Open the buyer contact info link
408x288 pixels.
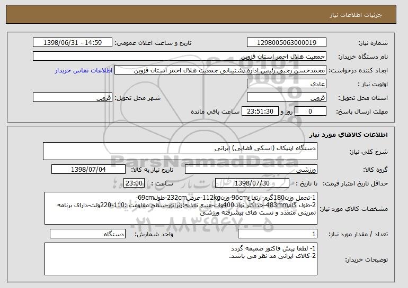[x=84, y=70]
